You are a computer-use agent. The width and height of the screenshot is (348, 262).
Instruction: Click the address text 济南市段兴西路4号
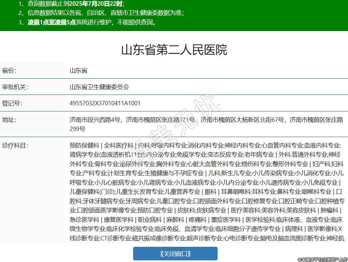95,120
